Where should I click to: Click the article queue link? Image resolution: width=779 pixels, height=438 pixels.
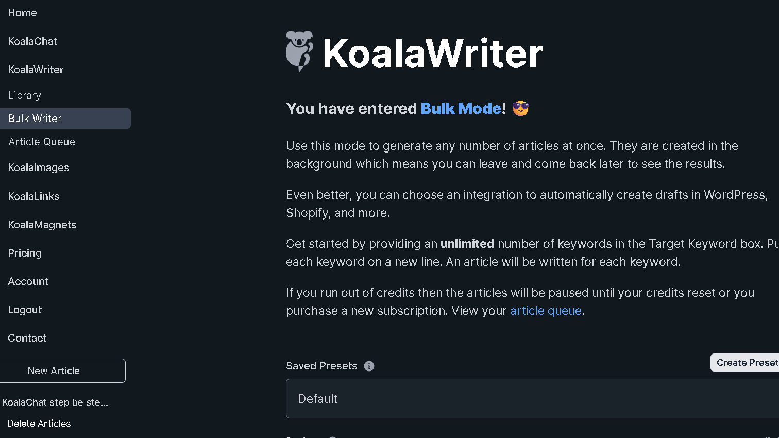tap(546, 310)
